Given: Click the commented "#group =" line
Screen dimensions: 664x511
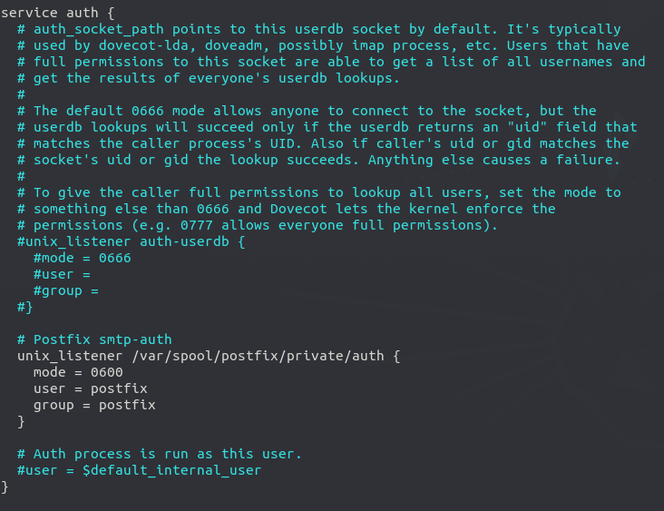Looking at the screenshot, I should [65, 291].
